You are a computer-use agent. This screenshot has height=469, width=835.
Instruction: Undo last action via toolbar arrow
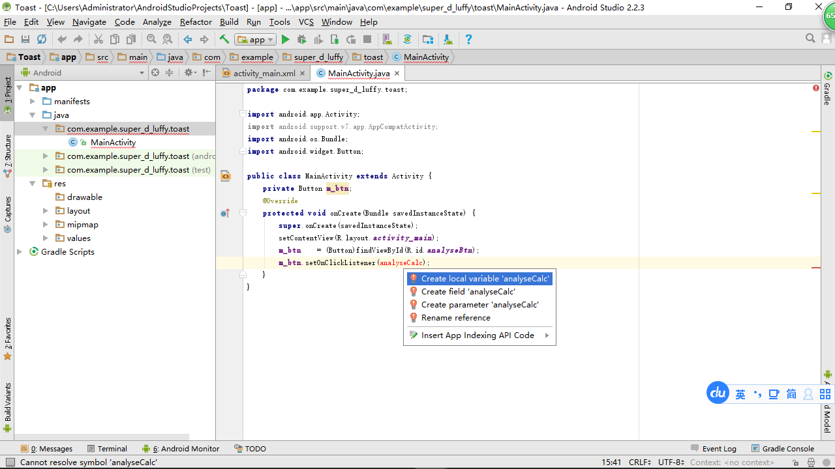pos(62,39)
